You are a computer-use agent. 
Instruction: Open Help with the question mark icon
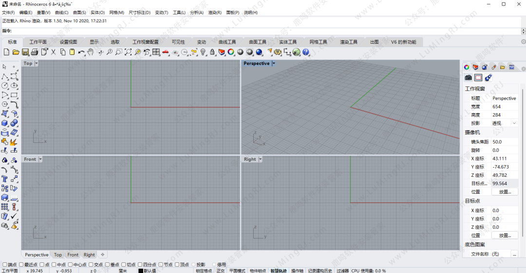[306, 52]
